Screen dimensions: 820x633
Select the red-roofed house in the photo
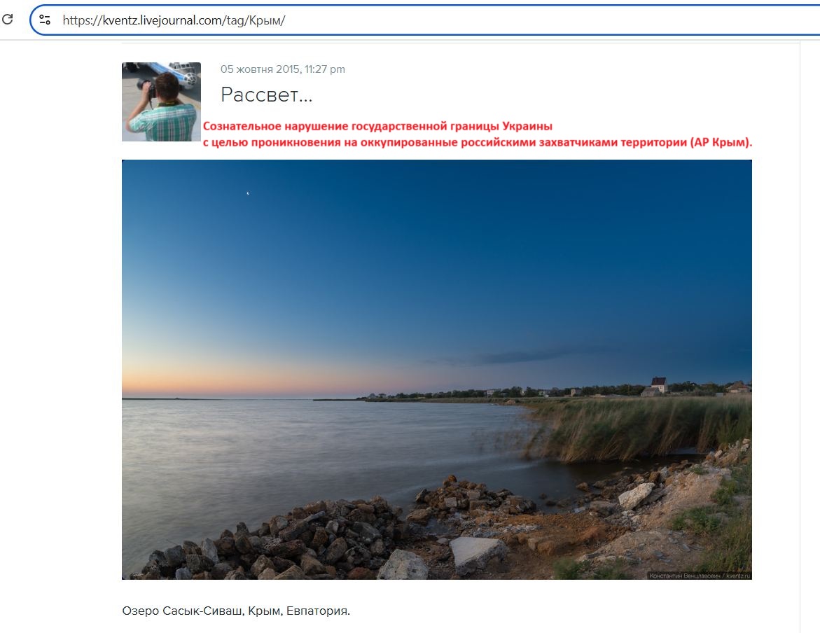[658, 385]
